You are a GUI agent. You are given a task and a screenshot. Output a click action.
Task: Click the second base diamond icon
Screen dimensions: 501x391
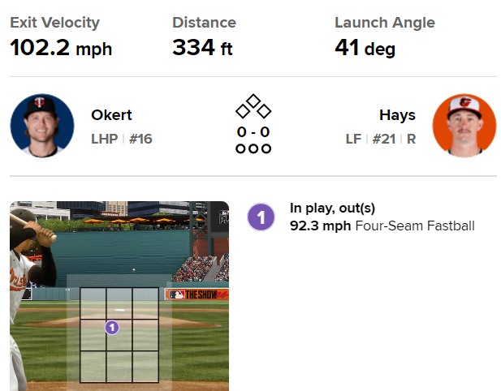[253, 101]
